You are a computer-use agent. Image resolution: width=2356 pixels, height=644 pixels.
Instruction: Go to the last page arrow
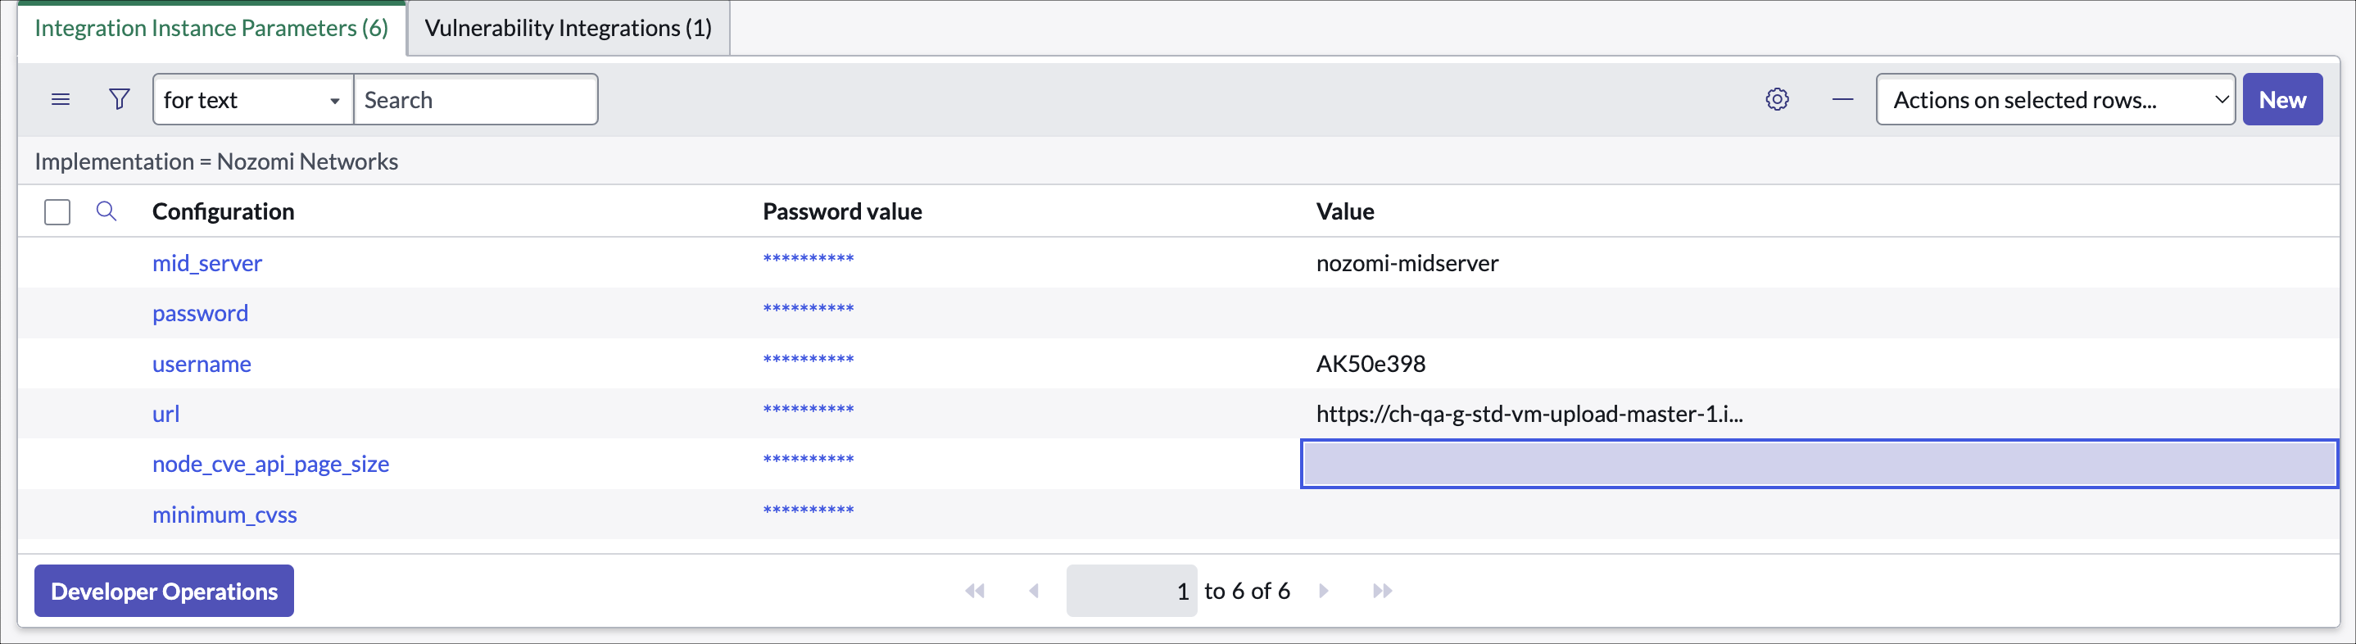pos(1383,591)
